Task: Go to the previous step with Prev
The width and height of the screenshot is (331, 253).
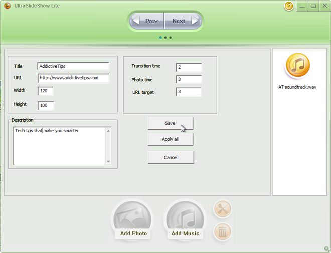Action: tap(147, 21)
